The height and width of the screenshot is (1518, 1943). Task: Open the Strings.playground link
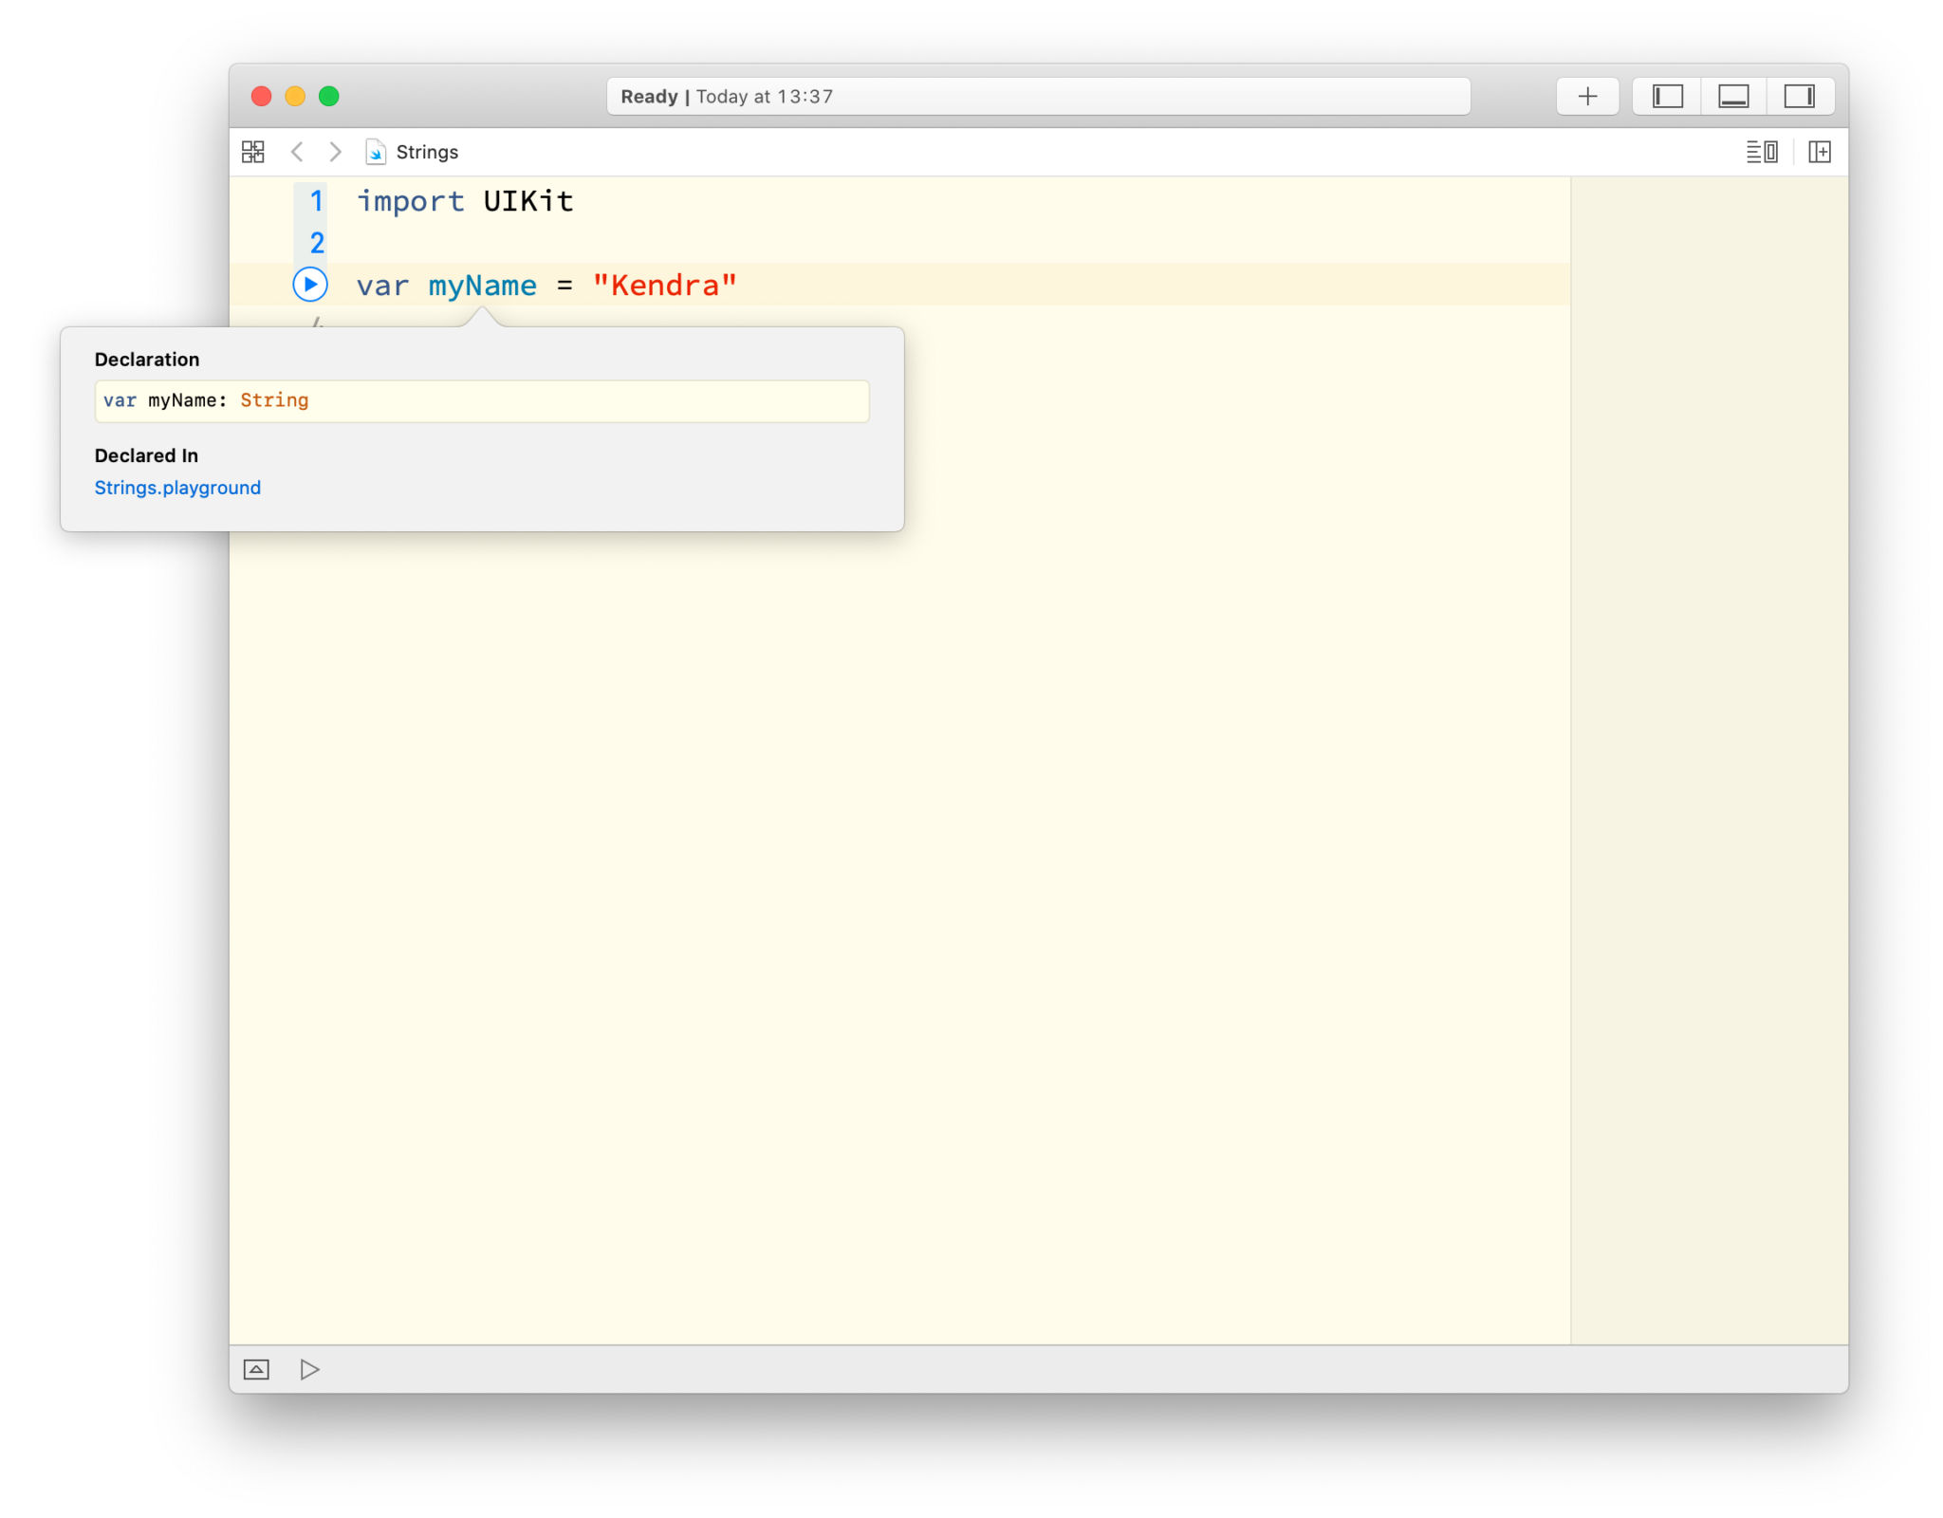tap(177, 488)
